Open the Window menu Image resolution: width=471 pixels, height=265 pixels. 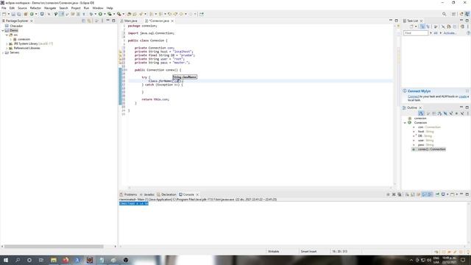click(98, 8)
